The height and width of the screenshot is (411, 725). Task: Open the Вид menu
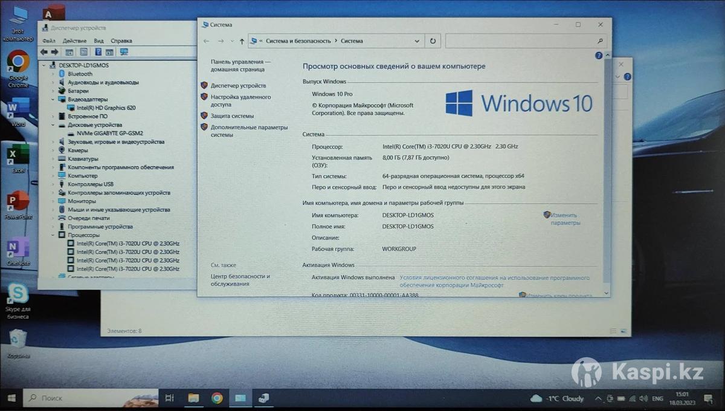coord(99,41)
